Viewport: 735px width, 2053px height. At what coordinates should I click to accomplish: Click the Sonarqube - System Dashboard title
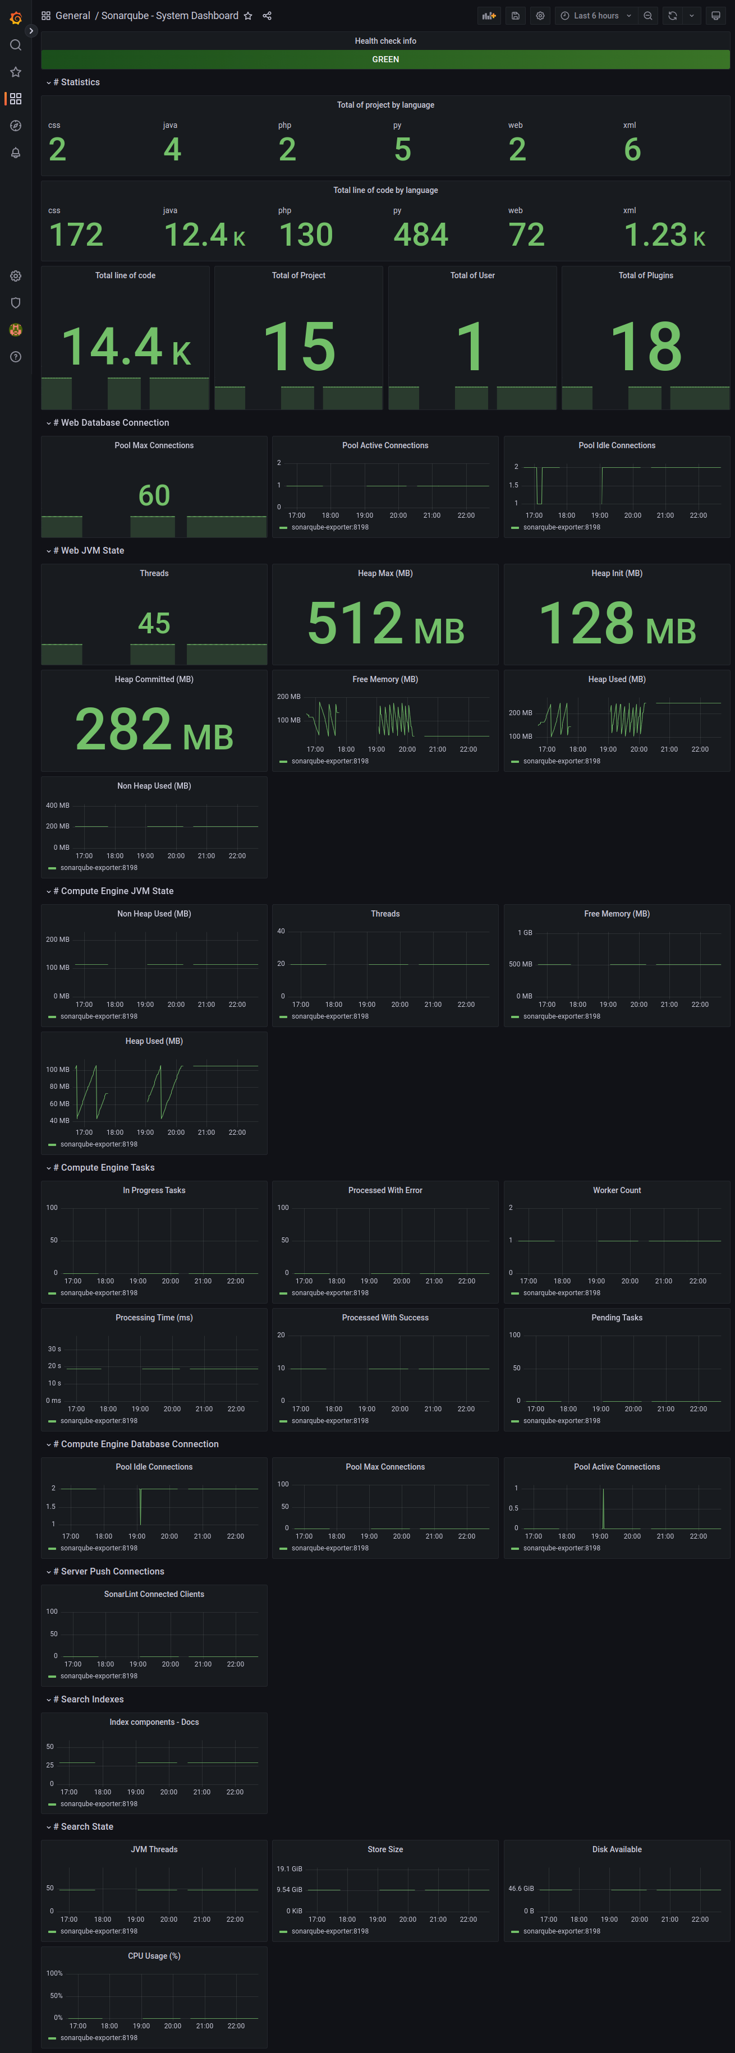(170, 16)
